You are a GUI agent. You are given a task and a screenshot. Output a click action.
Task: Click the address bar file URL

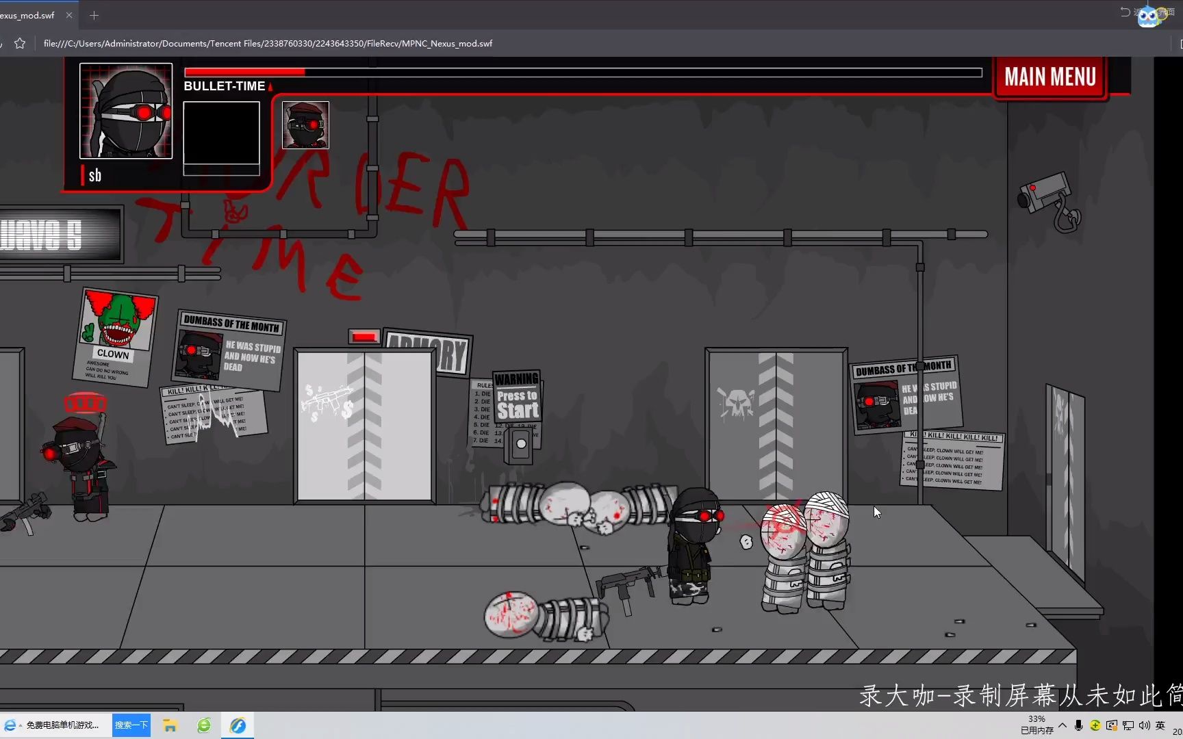268,43
